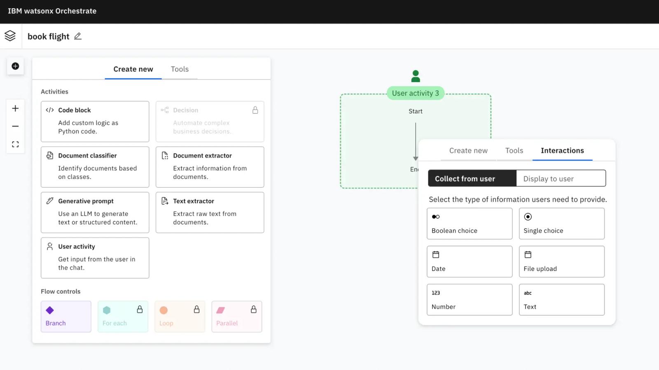659x370 pixels.
Task: Click the layers stack icon beside book flight
Action: pyautogui.click(x=10, y=36)
